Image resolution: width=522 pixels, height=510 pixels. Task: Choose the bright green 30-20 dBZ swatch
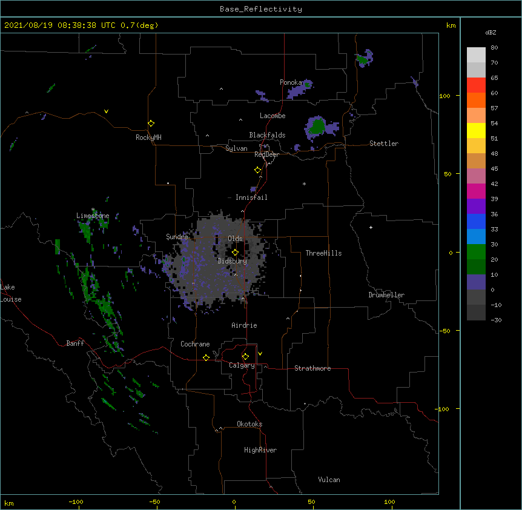[476, 252]
